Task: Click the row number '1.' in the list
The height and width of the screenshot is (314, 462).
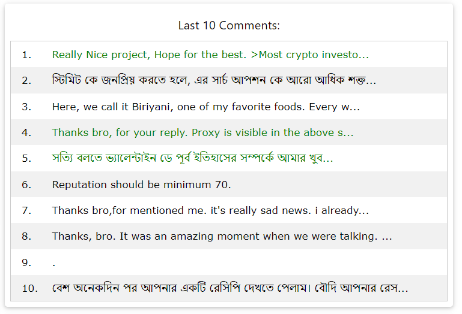Action: pos(26,55)
